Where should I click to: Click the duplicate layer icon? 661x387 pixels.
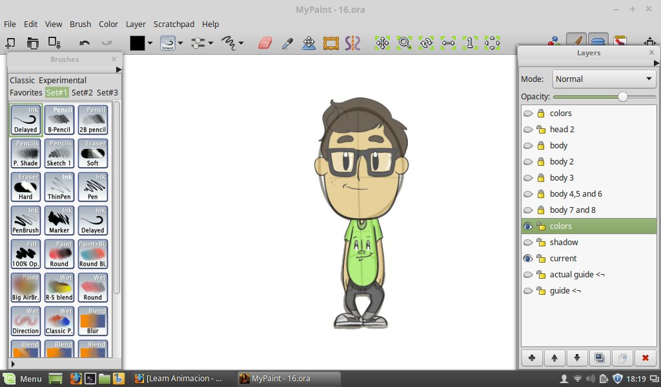tap(600, 358)
